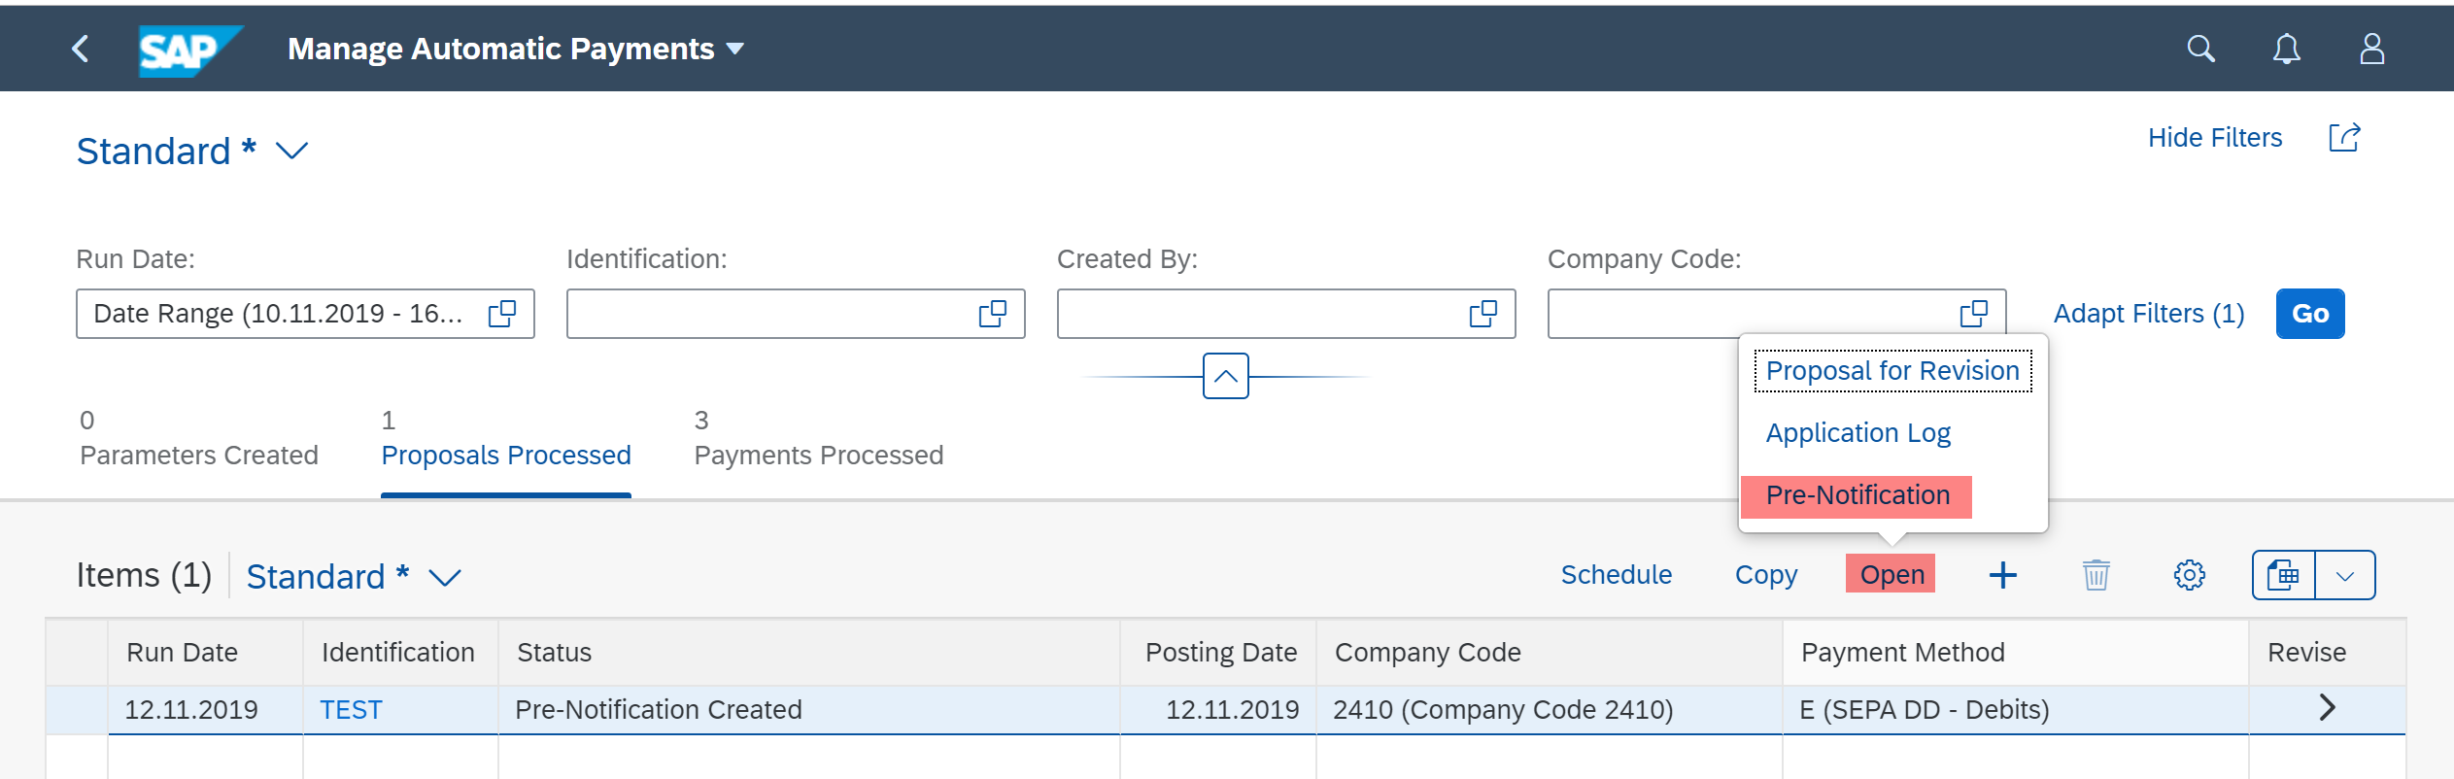Select Application Log menu entry
Viewport: 2454px width, 779px height.
(x=1858, y=433)
